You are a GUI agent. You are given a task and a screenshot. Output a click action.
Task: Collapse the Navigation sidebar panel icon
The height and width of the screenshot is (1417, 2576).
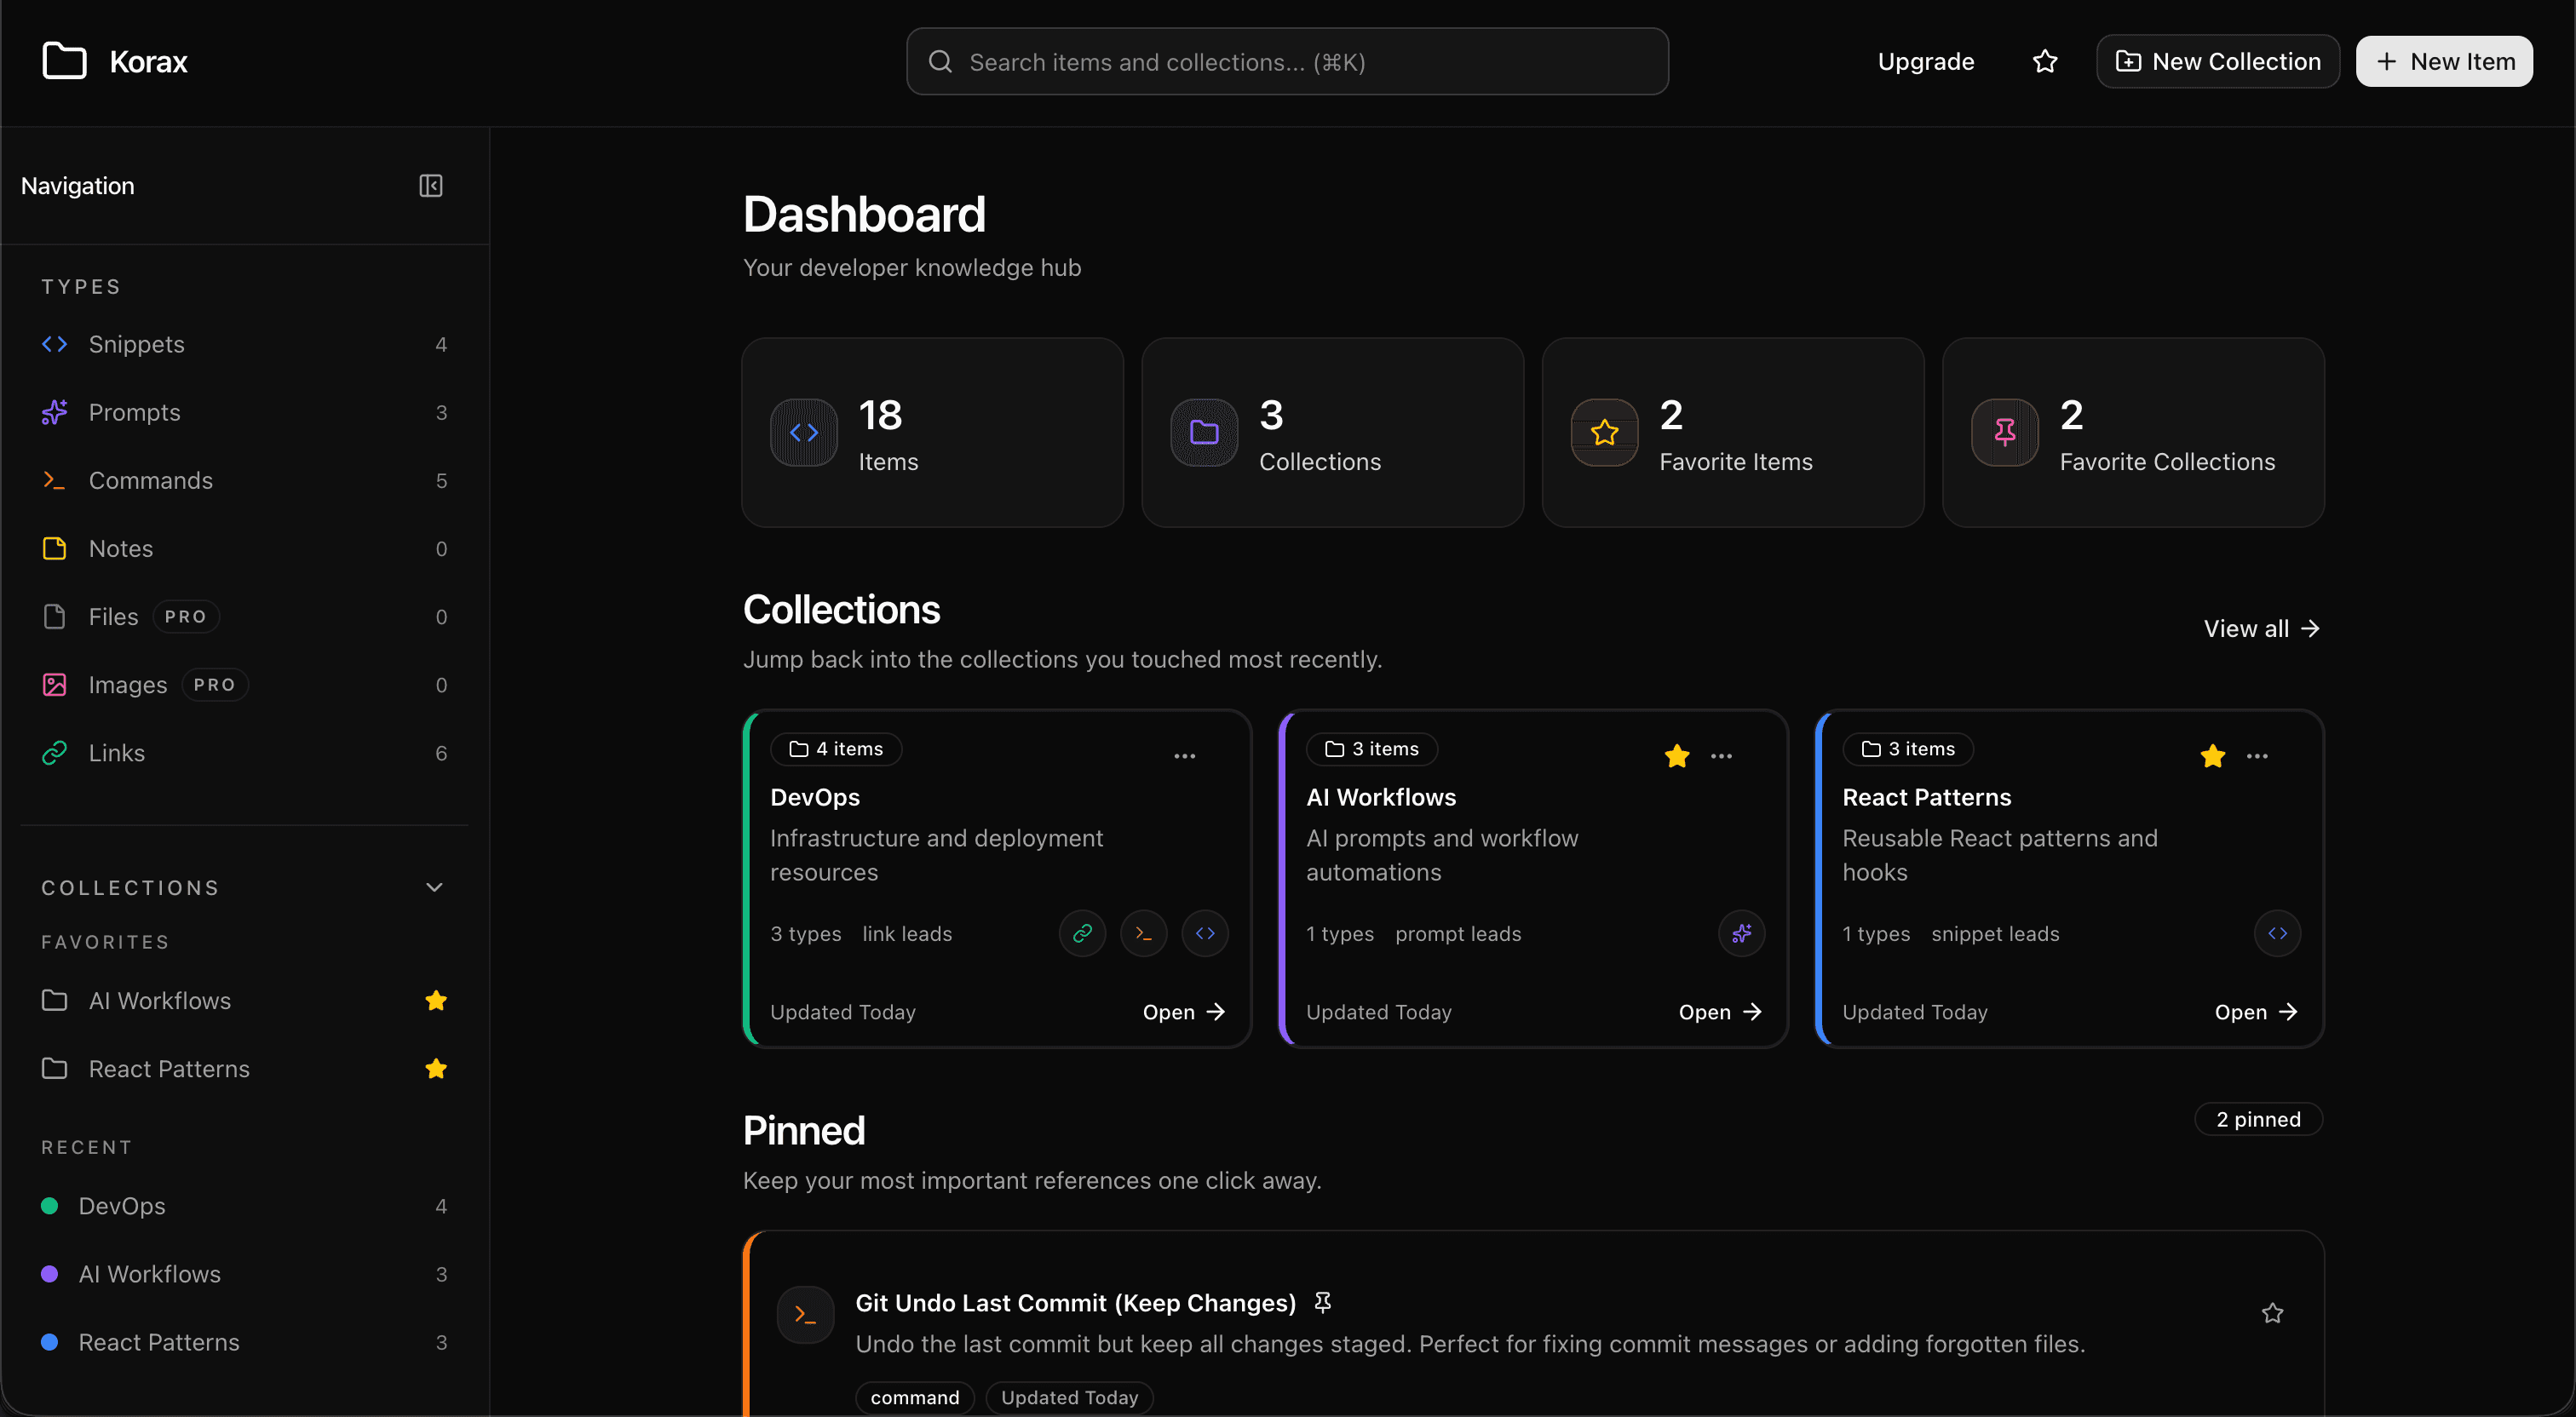pyautogui.click(x=430, y=186)
